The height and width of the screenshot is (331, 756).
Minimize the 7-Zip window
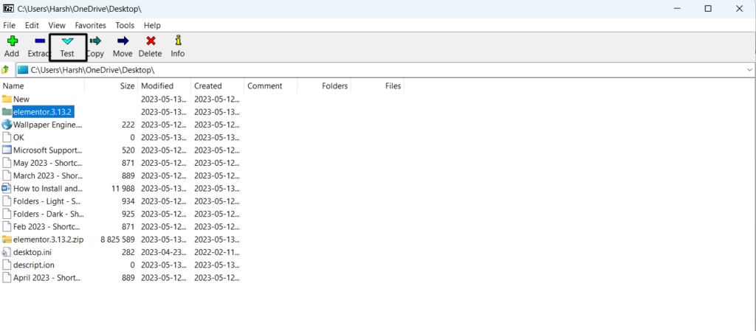click(678, 9)
